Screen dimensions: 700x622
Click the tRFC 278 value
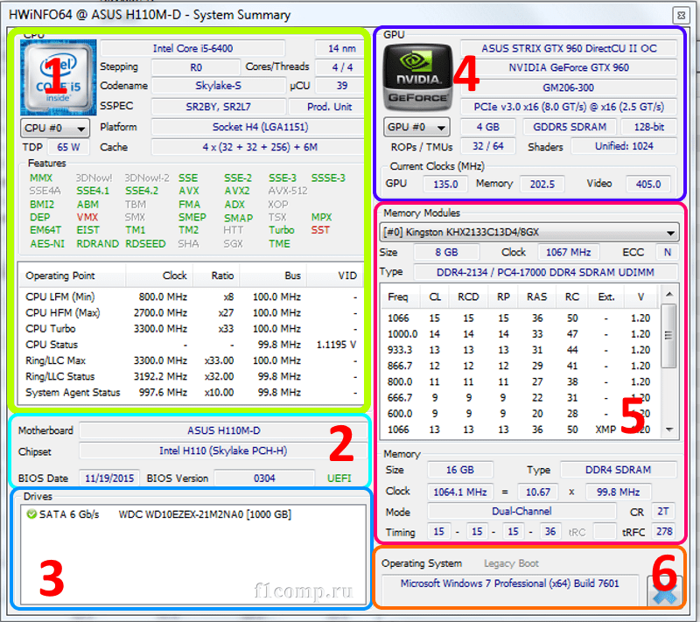click(x=663, y=531)
